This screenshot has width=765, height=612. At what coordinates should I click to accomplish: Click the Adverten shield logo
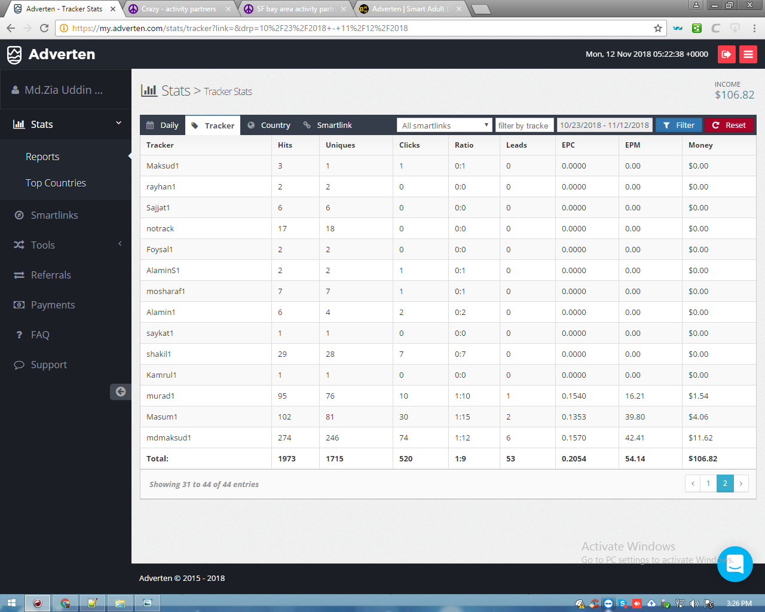click(14, 54)
